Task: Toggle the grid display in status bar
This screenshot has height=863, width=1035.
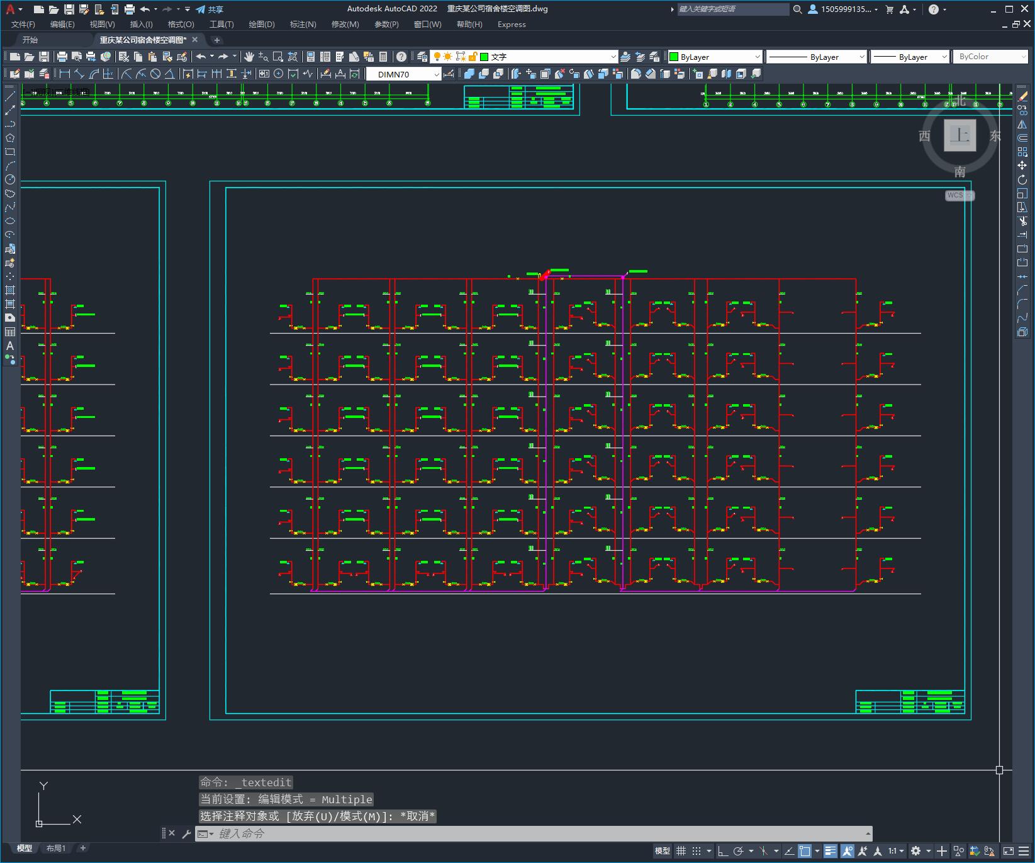Action: click(x=681, y=851)
